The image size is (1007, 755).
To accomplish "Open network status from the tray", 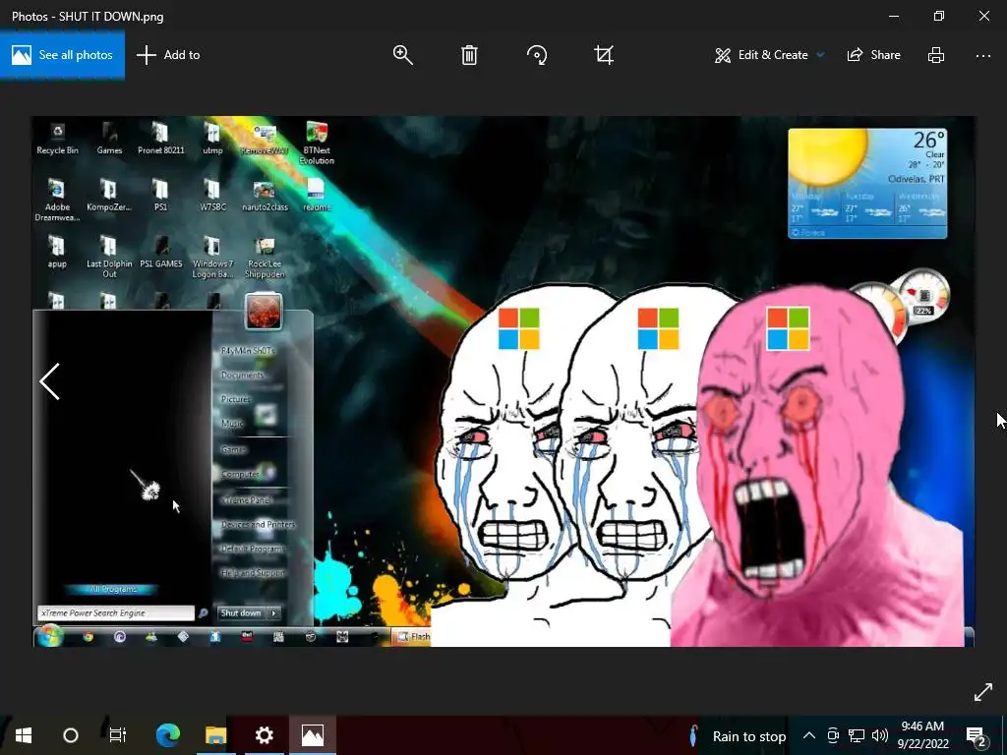I will click(x=857, y=736).
